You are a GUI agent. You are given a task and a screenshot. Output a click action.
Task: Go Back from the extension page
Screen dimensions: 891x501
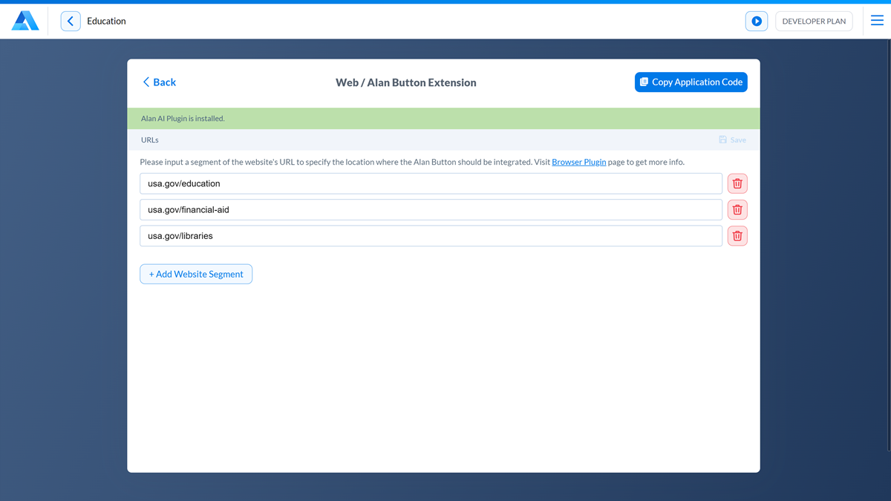(159, 82)
